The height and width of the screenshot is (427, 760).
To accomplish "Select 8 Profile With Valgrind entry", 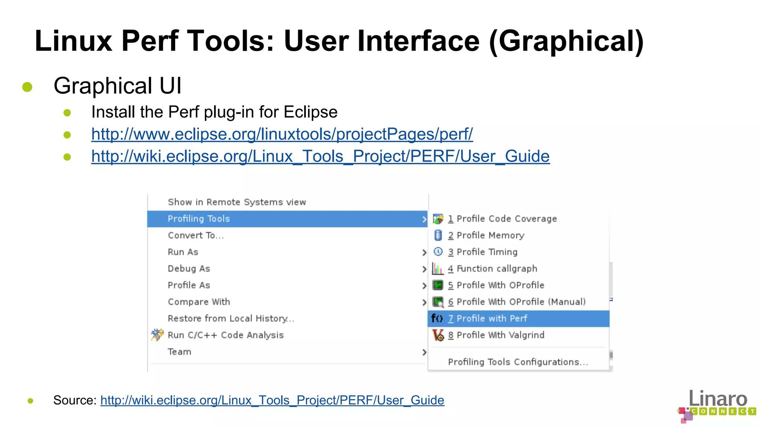I will [x=518, y=335].
